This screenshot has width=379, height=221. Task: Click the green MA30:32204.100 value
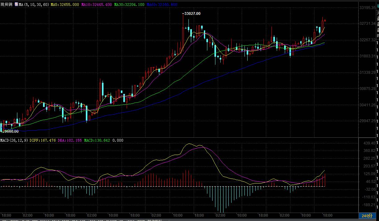click(129, 5)
